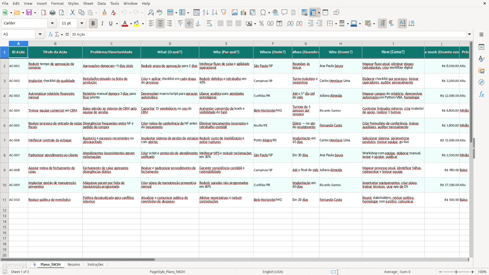
Task: Click the Insert Chart icon
Action: click(244, 13)
